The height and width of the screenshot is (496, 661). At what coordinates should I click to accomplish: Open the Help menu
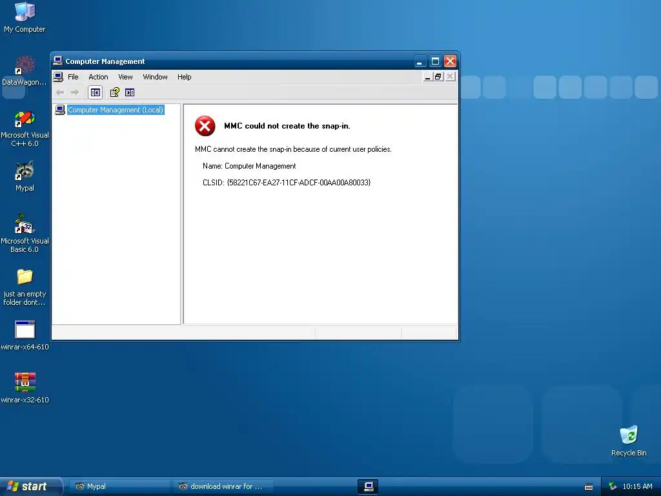coord(184,77)
